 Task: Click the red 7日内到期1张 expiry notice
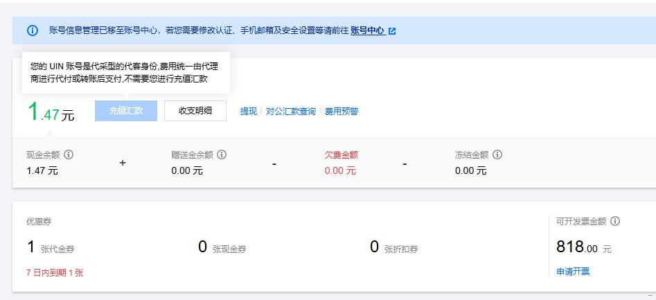(55, 273)
